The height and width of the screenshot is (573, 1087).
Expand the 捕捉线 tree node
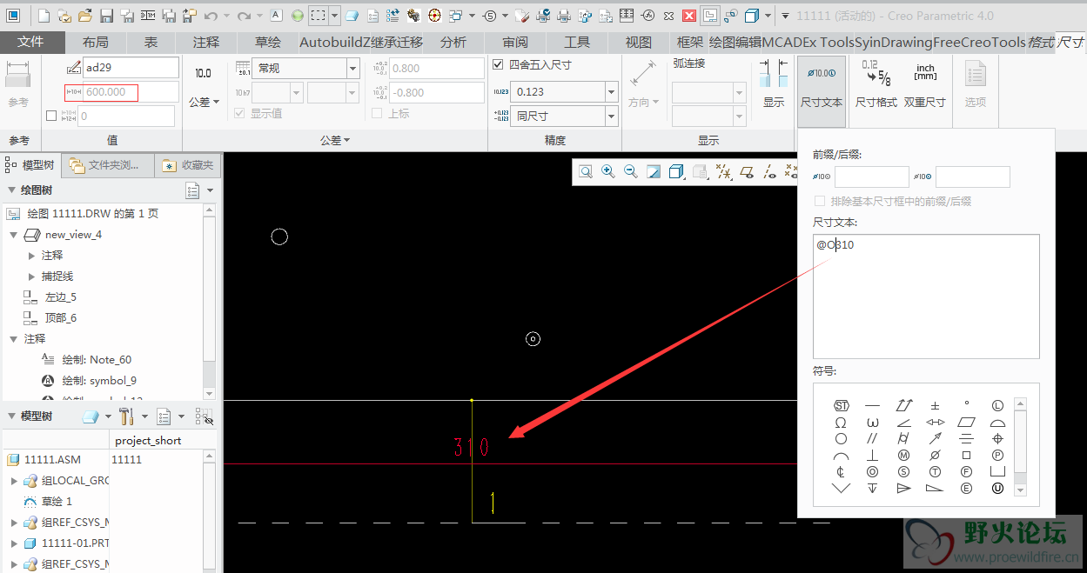[x=32, y=277]
